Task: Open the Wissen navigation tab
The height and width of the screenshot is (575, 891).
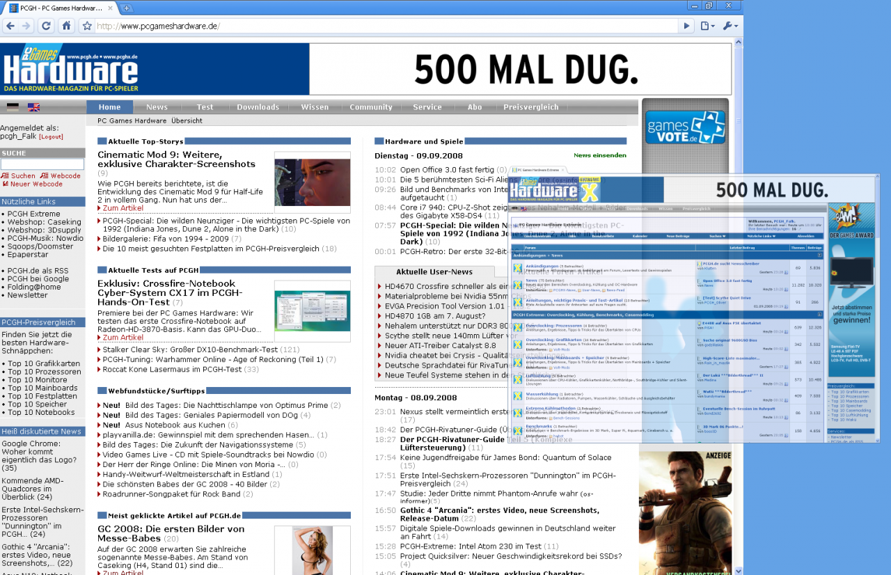Action: tap(315, 107)
